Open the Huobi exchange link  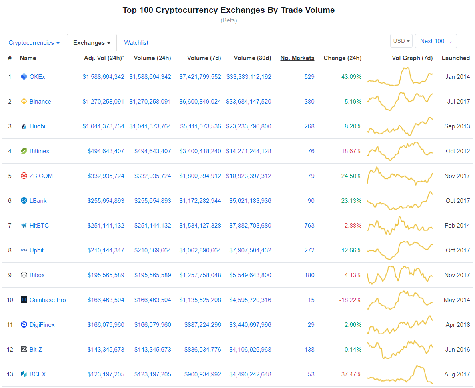pyautogui.click(x=37, y=126)
